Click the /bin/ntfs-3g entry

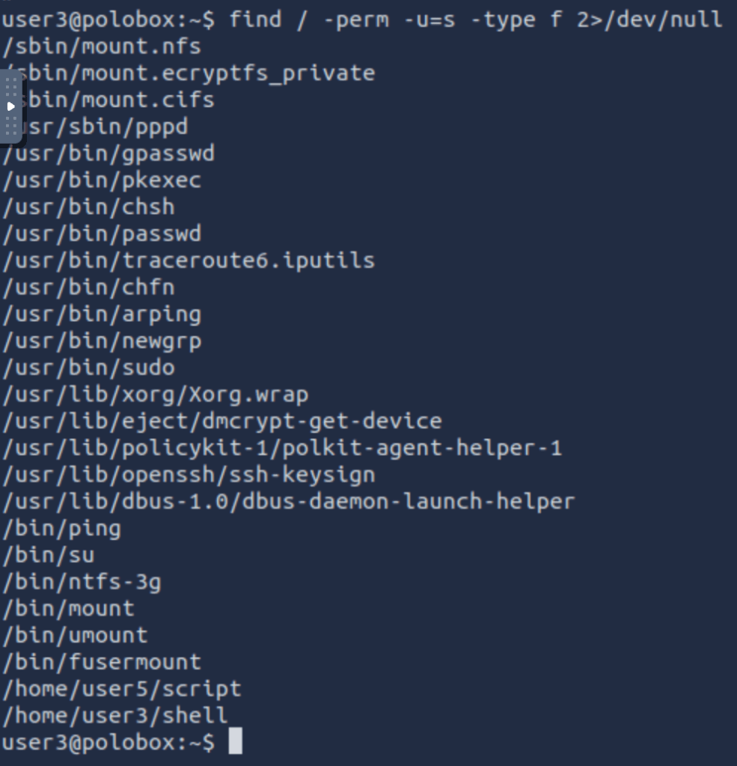tap(82, 582)
